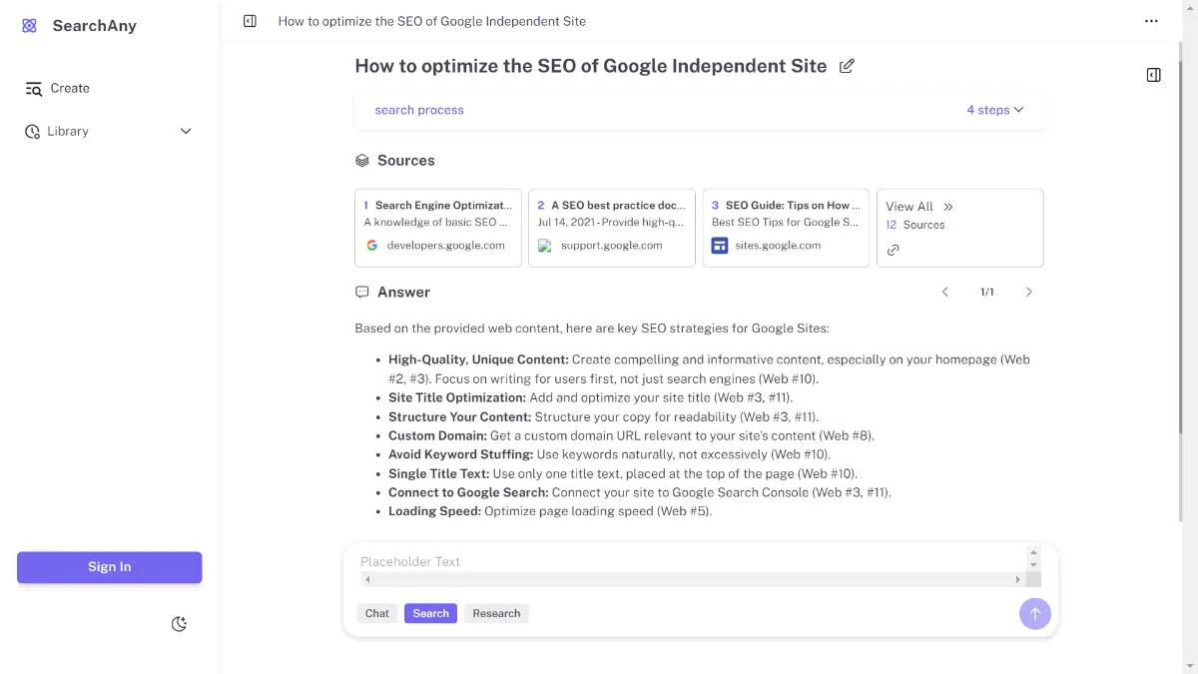Image resolution: width=1198 pixels, height=674 pixels.
Task: Switch to Chat mode
Action: point(376,613)
